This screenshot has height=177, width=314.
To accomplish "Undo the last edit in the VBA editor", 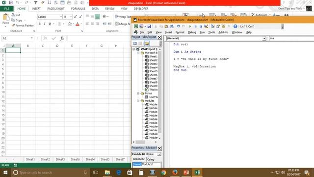I will point(178,26).
